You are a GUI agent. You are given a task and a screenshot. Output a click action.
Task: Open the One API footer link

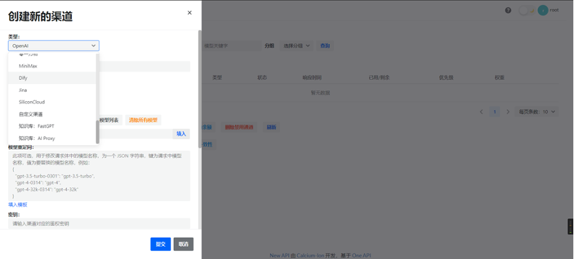pos(362,256)
